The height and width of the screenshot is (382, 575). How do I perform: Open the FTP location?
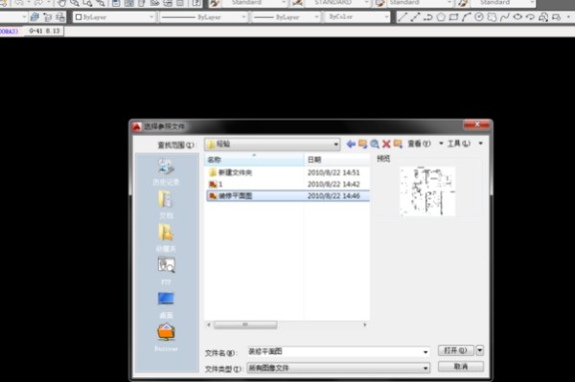tap(166, 271)
